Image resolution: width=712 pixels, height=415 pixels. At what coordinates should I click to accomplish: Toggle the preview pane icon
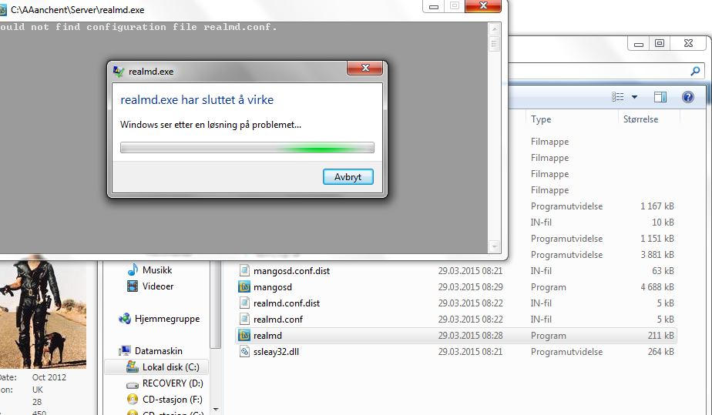pos(660,96)
